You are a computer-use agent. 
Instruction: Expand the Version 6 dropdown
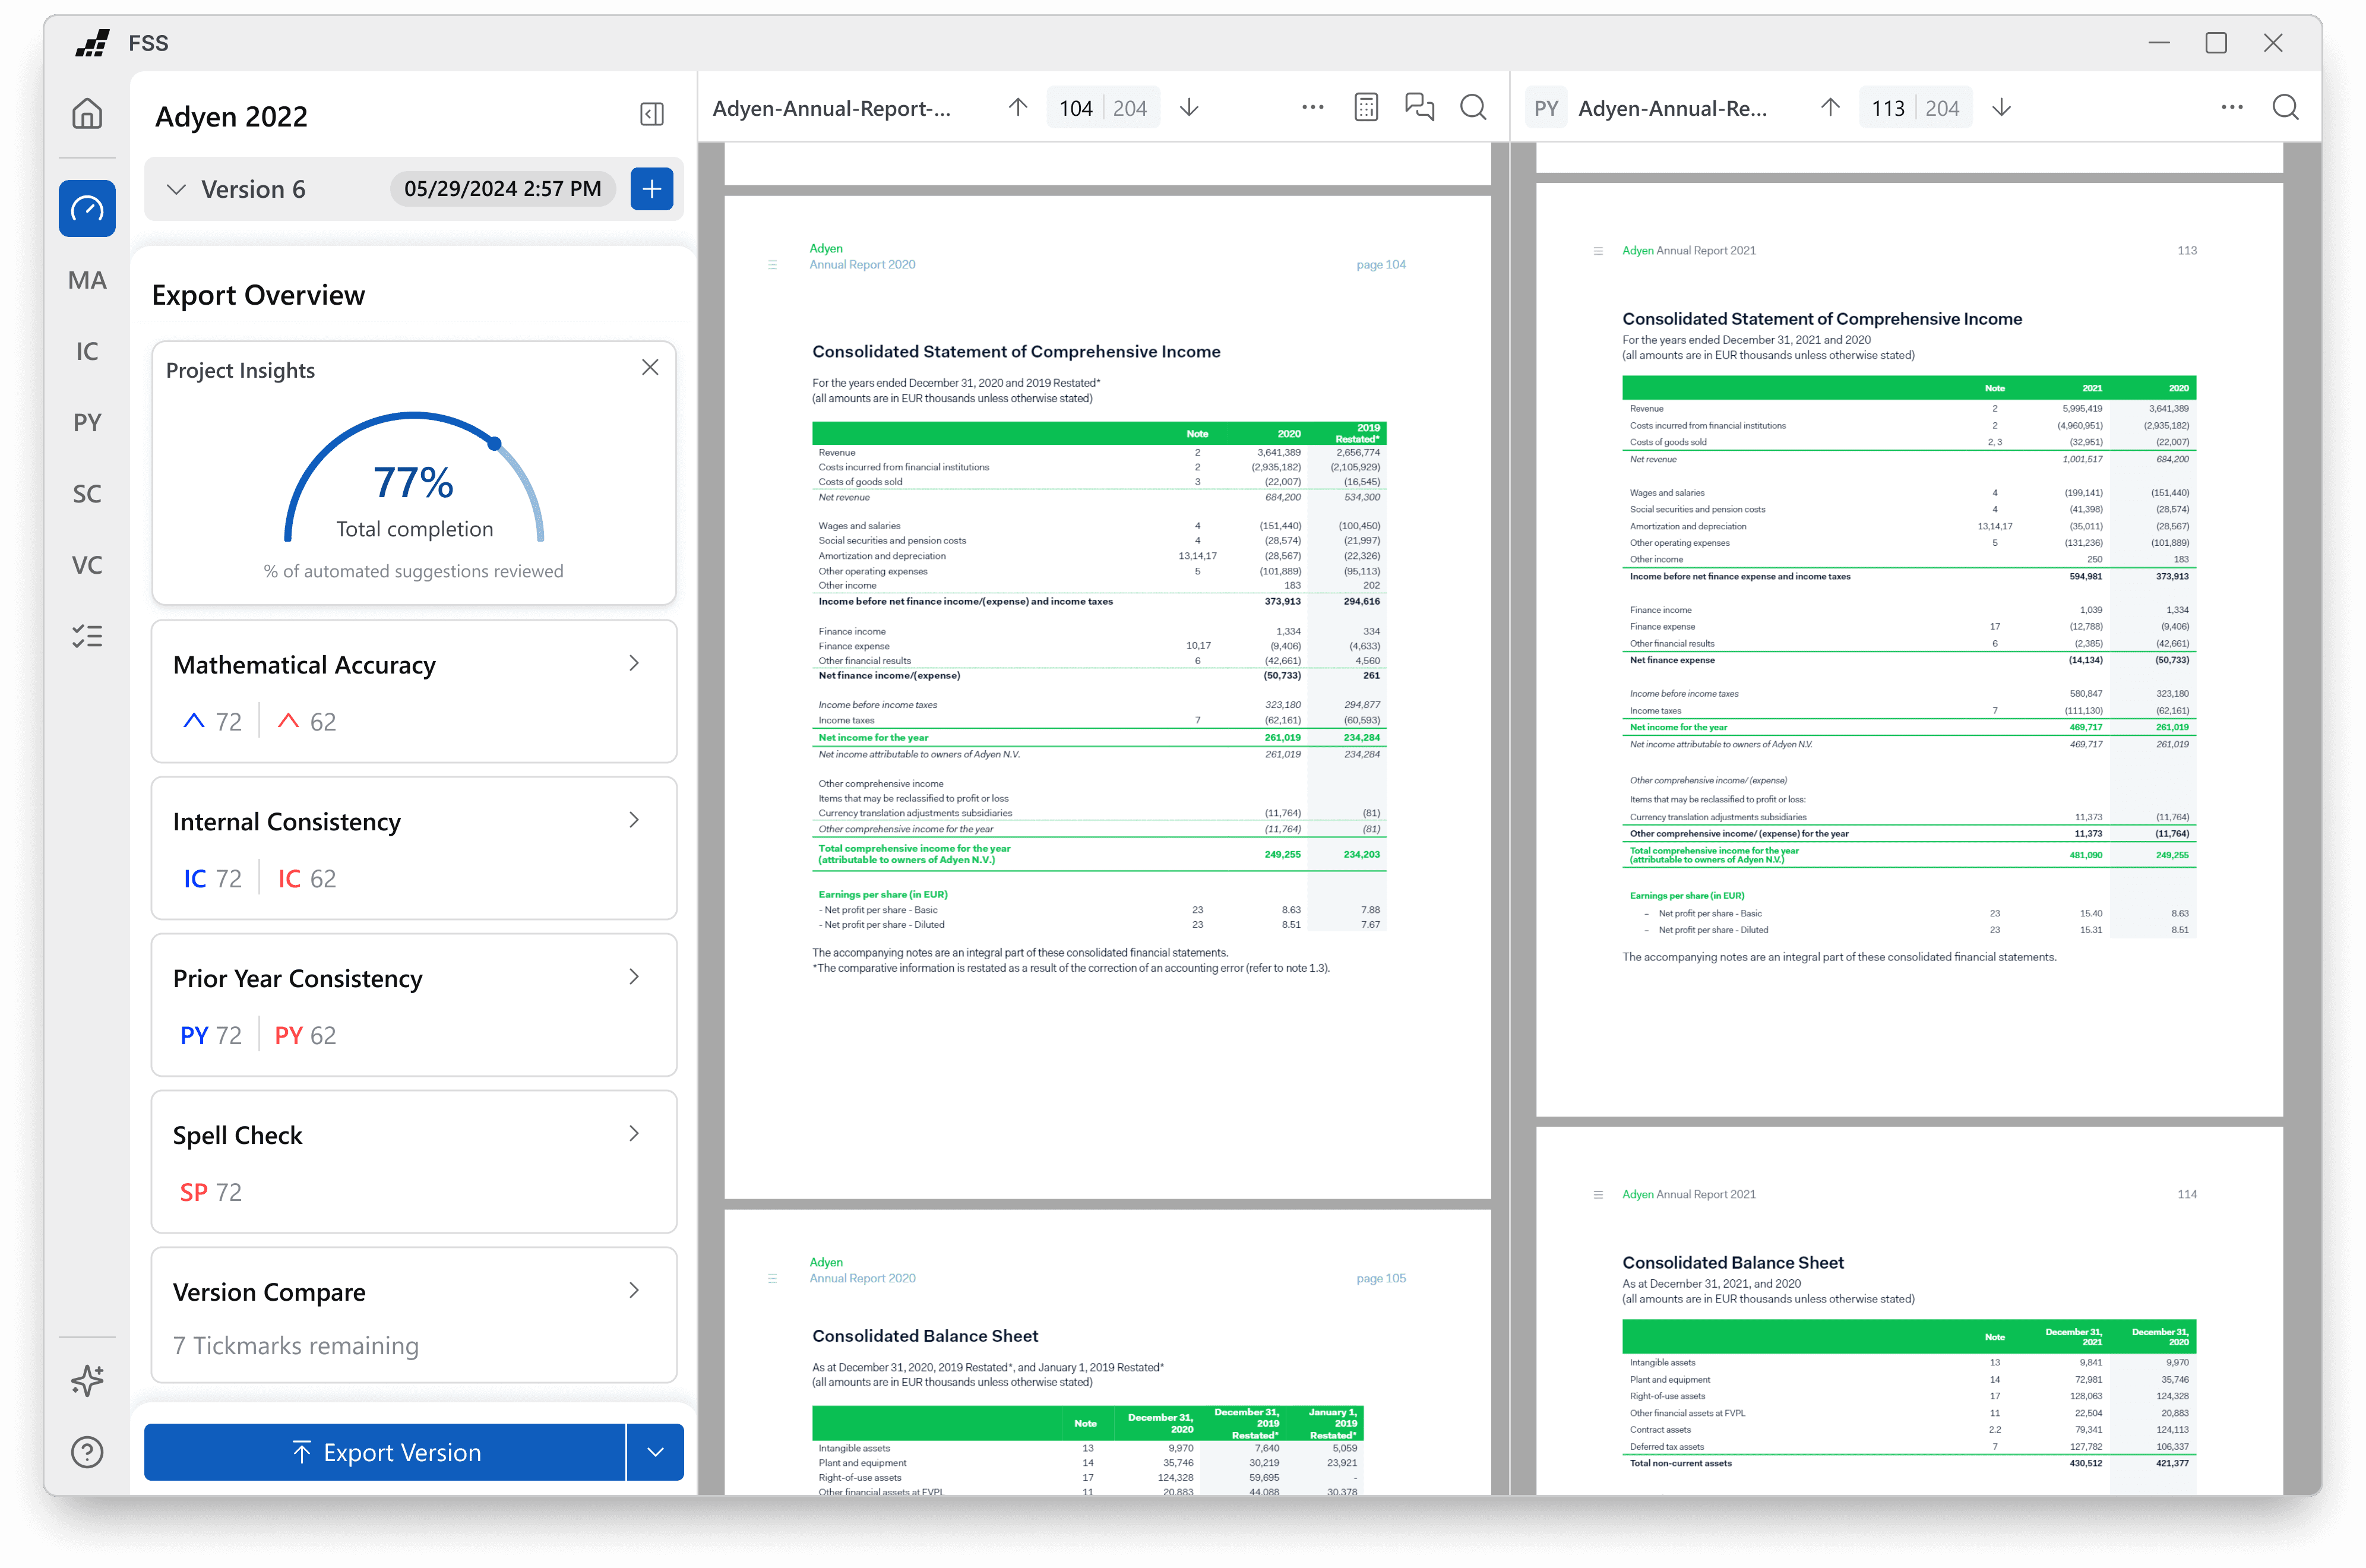[x=177, y=189]
